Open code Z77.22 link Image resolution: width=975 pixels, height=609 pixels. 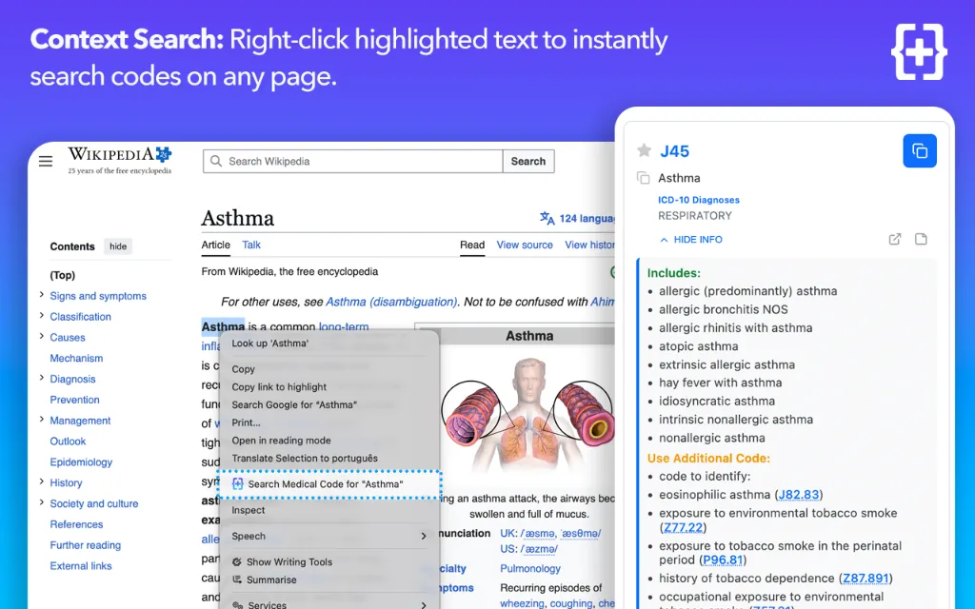pos(683,527)
